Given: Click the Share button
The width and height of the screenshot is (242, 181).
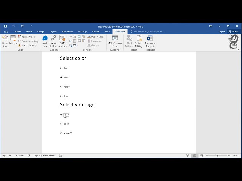Looking at the screenshot, I should 233,32.
